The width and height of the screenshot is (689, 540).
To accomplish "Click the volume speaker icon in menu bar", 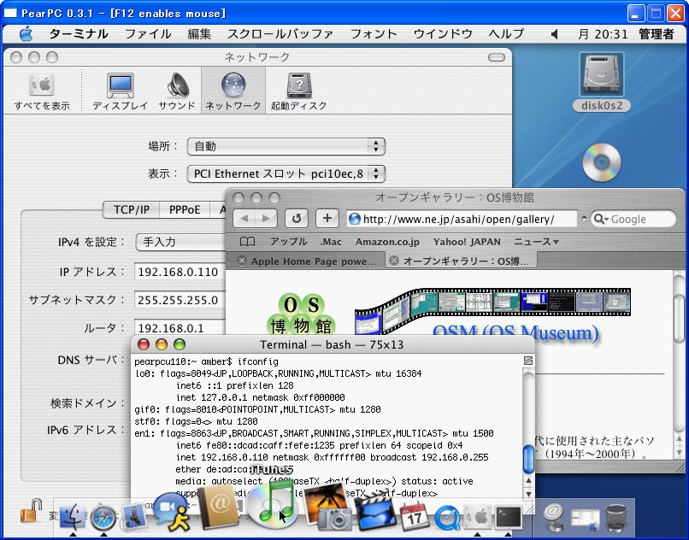I will click(555, 34).
